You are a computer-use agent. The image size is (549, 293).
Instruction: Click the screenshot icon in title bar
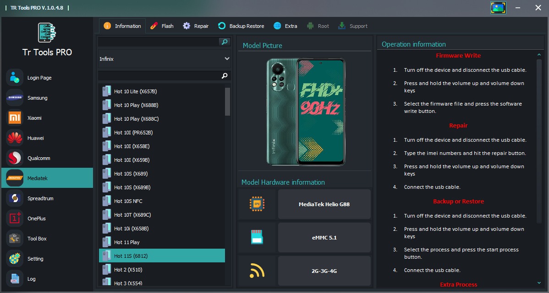pos(498,8)
